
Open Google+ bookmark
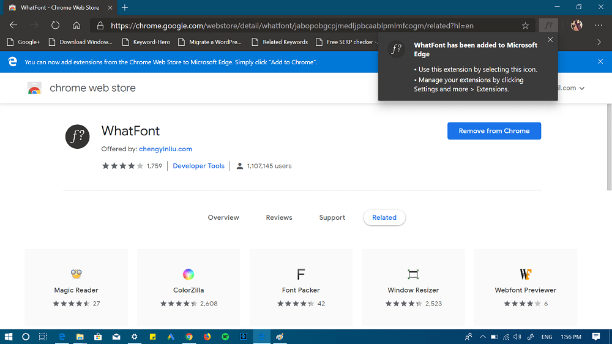point(24,42)
